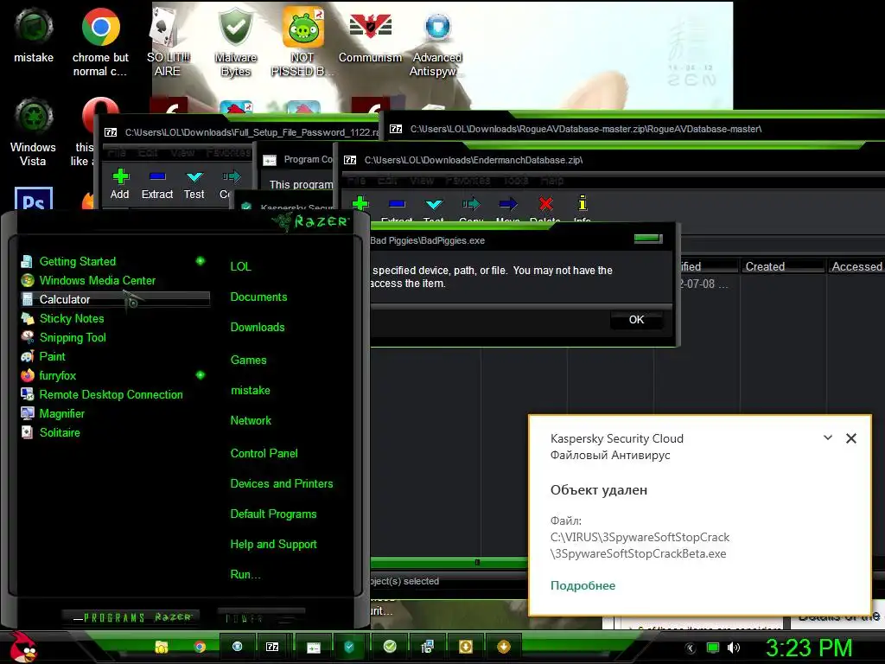Open the Kaspersky shield taskbar button
This screenshot has width=885, height=664.
point(349,647)
